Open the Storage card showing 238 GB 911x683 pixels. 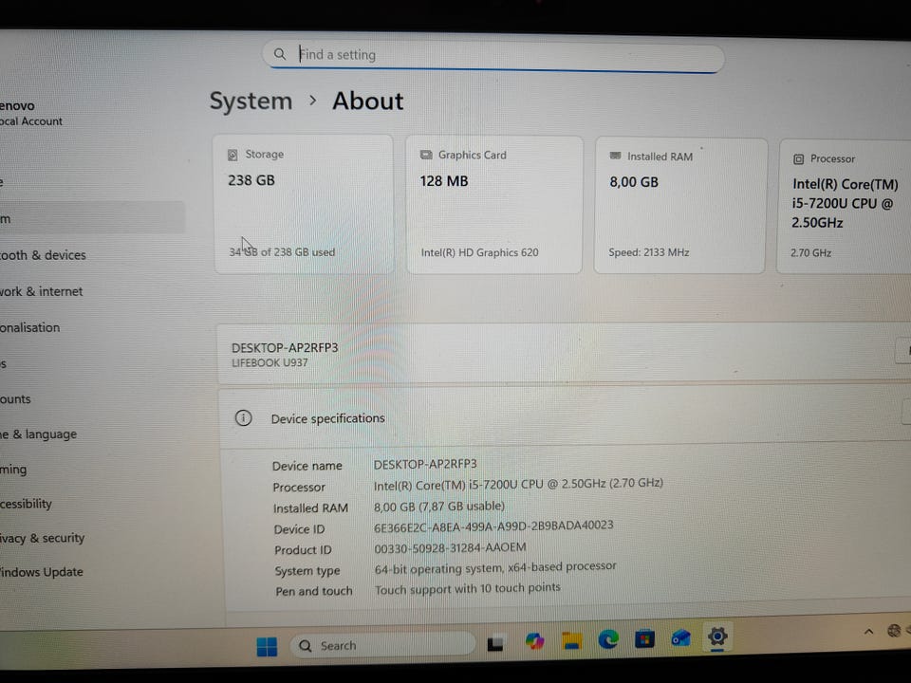pos(304,204)
